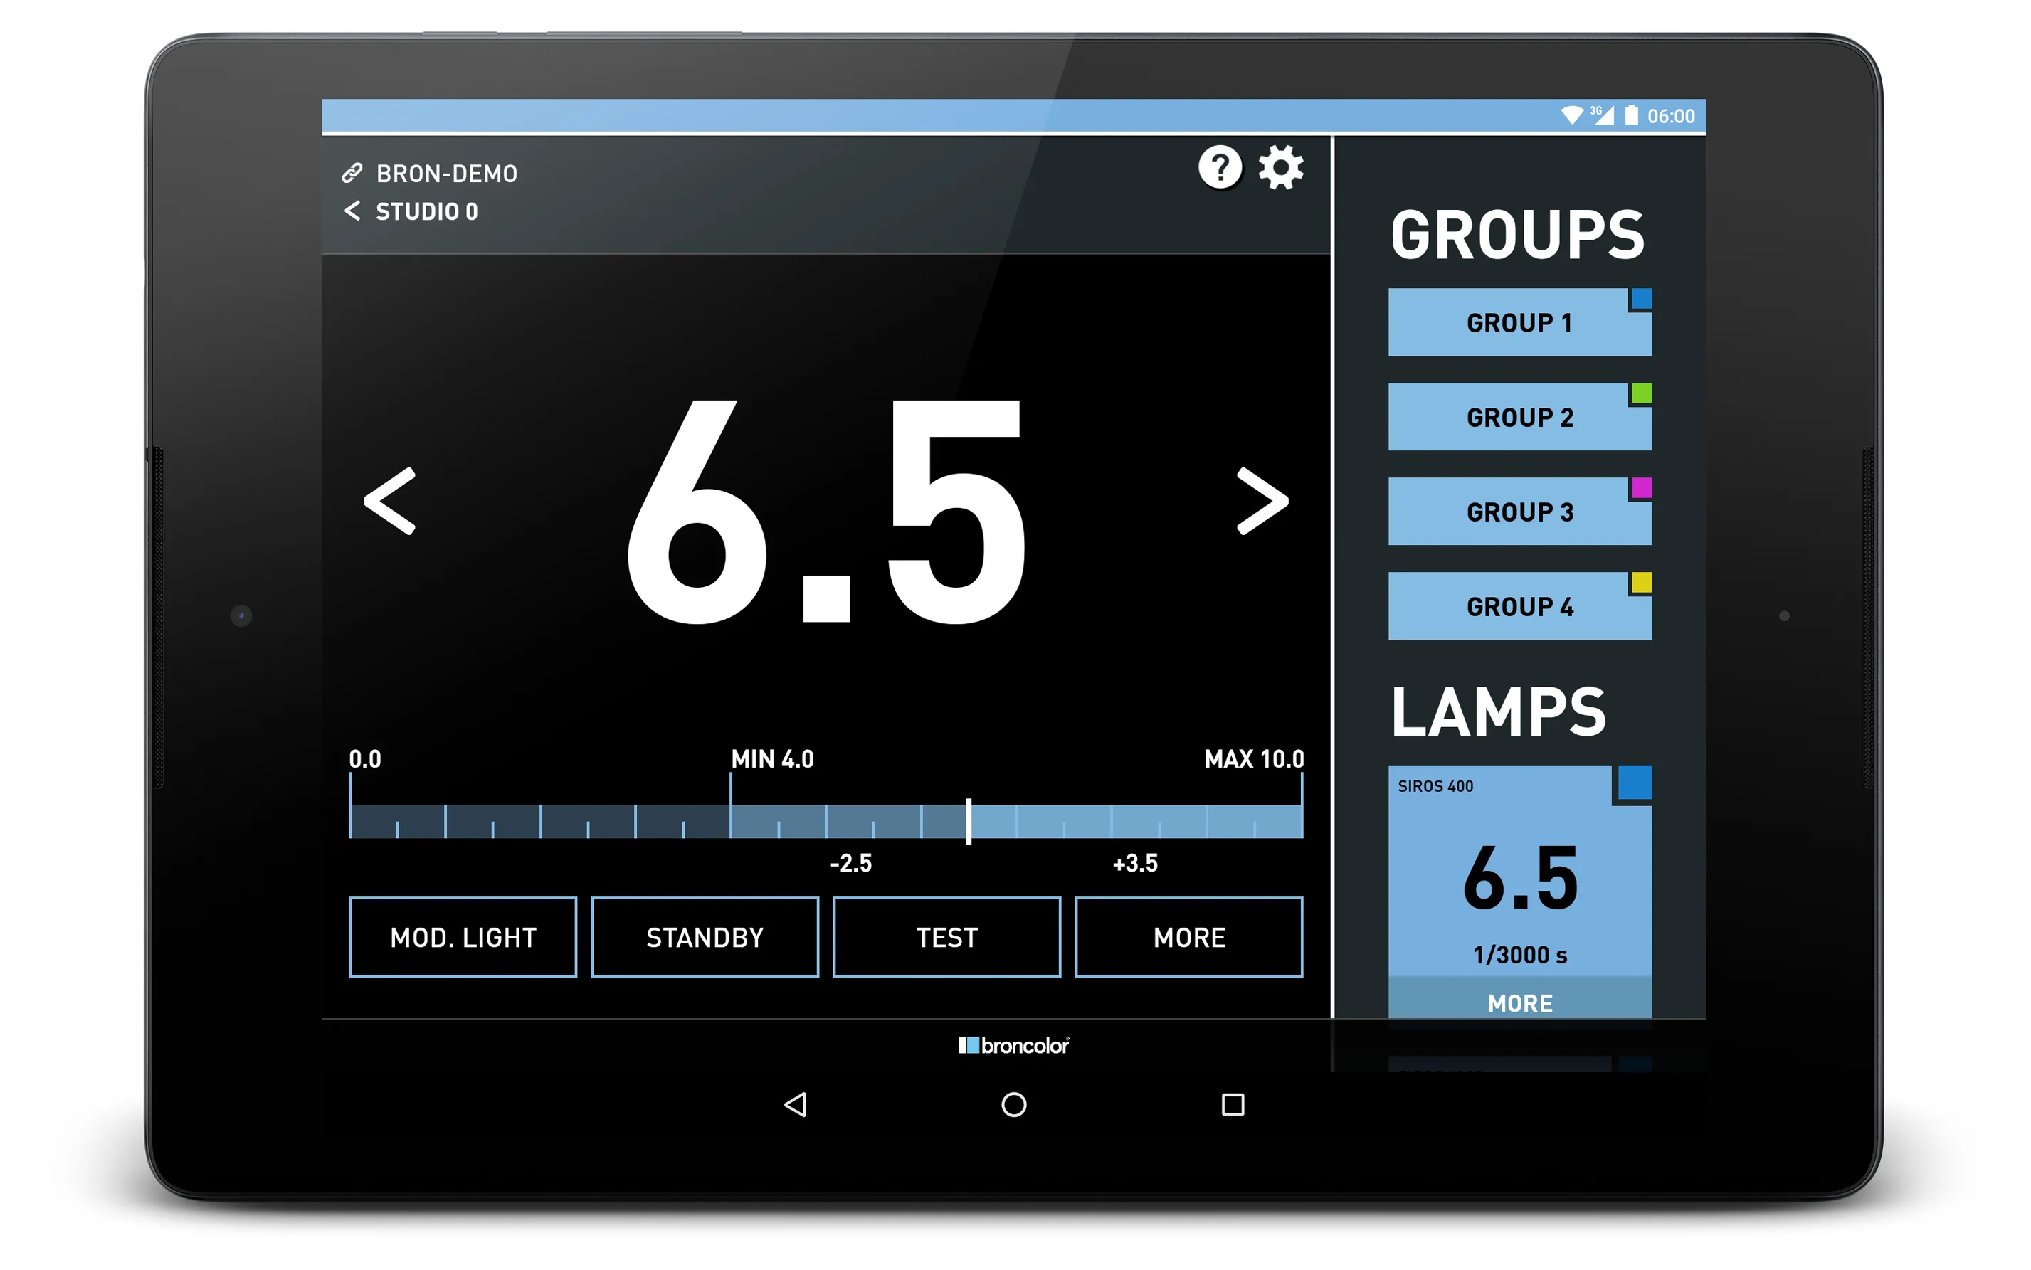The image size is (2031, 1270).
Task: Select Group 3
Action: pos(1519,512)
